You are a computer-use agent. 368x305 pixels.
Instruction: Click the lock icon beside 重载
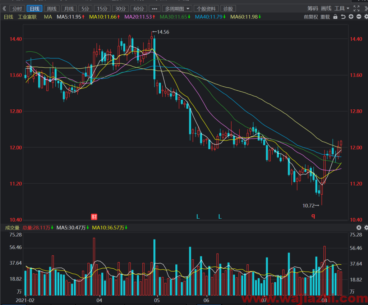pyautogui.click(x=335, y=17)
